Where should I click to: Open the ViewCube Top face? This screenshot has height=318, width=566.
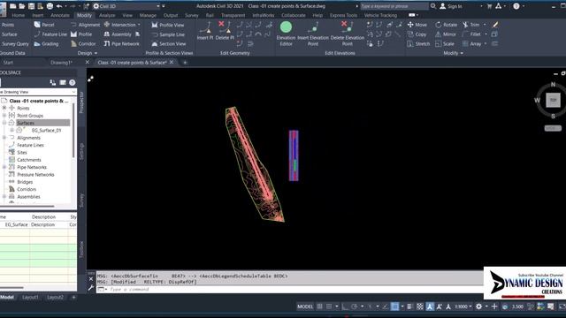[x=553, y=100]
